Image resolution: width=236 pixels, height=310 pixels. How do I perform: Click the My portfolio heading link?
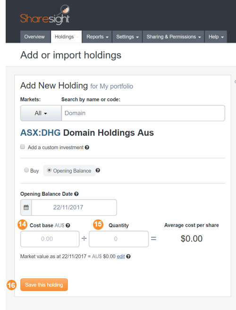tap(116, 86)
